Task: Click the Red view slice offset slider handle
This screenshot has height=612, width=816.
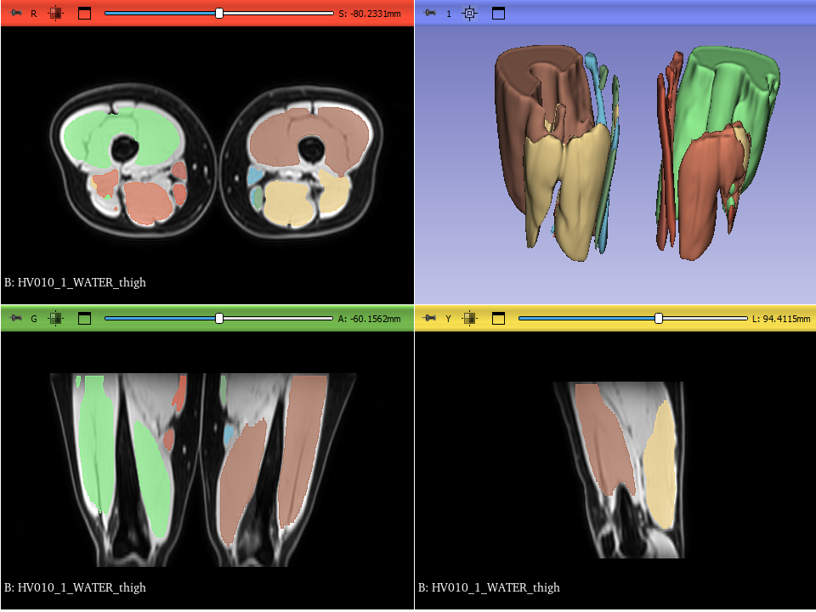Action: (219, 13)
